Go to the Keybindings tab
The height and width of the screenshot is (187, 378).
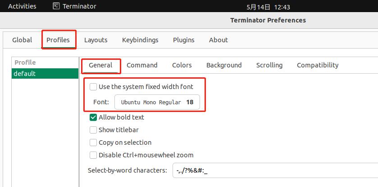pyautogui.click(x=140, y=40)
